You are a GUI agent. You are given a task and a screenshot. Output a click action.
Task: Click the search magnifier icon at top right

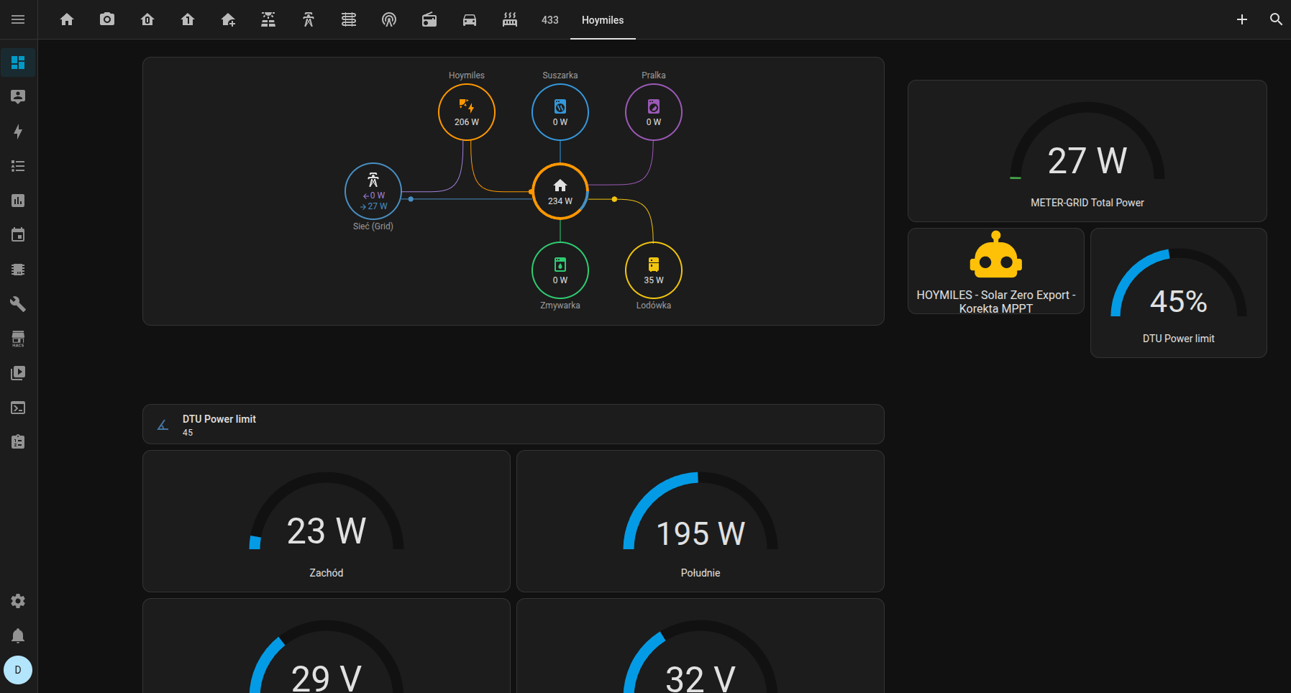[x=1276, y=19]
